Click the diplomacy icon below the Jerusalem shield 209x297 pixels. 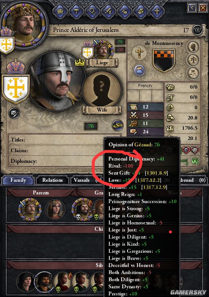pos(14,113)
